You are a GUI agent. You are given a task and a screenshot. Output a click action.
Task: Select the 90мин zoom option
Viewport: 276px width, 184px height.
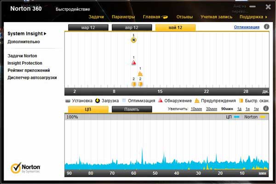click(227, 109)
